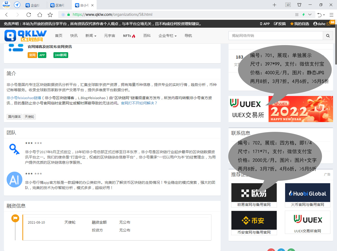Reload the page with the refresh icon
The image size is (337, 251).
tap(29, 15)
